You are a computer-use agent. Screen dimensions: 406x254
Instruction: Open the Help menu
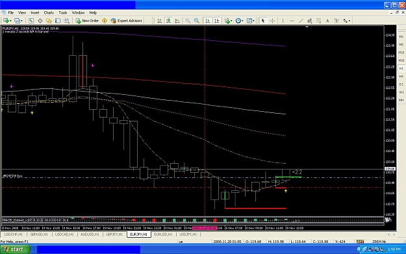[93, 13]
